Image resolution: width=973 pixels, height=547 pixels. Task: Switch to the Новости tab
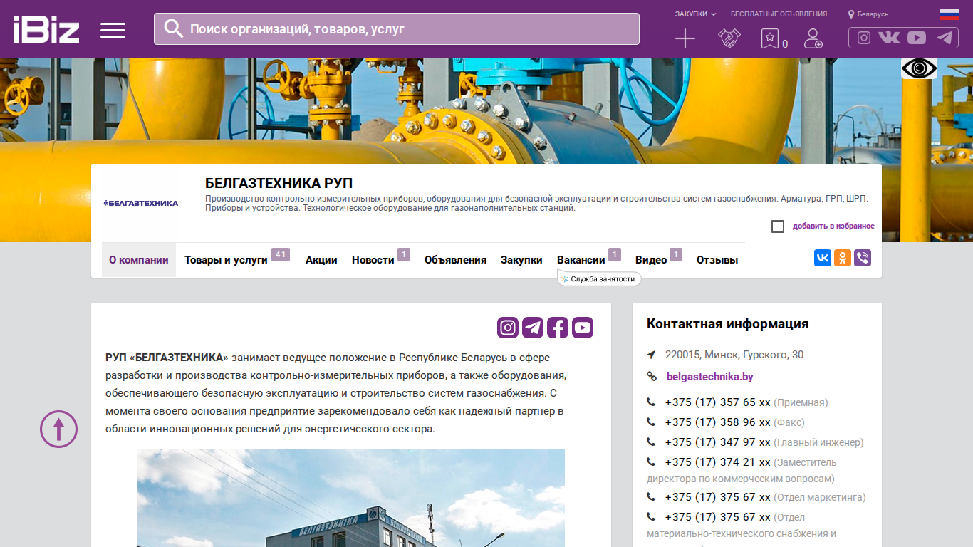coord(373,260)
